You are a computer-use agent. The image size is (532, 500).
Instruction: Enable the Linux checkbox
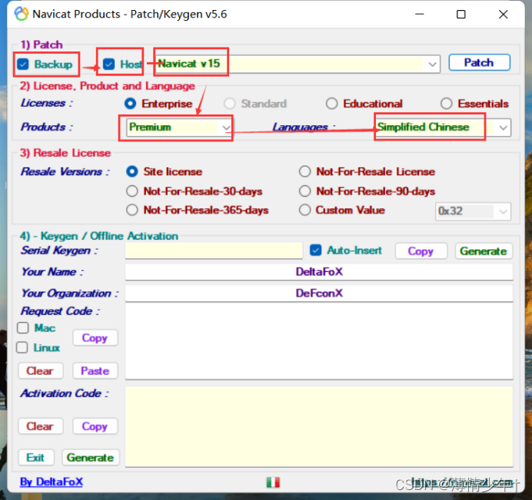click(22, 347)
